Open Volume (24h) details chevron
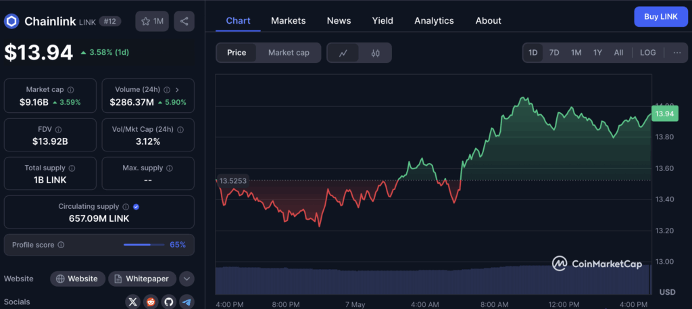 [x=178, y=90]
